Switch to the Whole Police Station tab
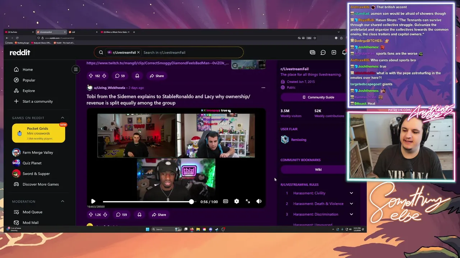Screen dimensions: 460x258 tap(115, 32)
